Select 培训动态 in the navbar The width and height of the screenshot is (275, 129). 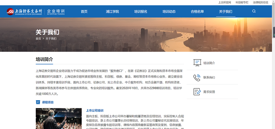pyautogui.click(x=169, y=12)
